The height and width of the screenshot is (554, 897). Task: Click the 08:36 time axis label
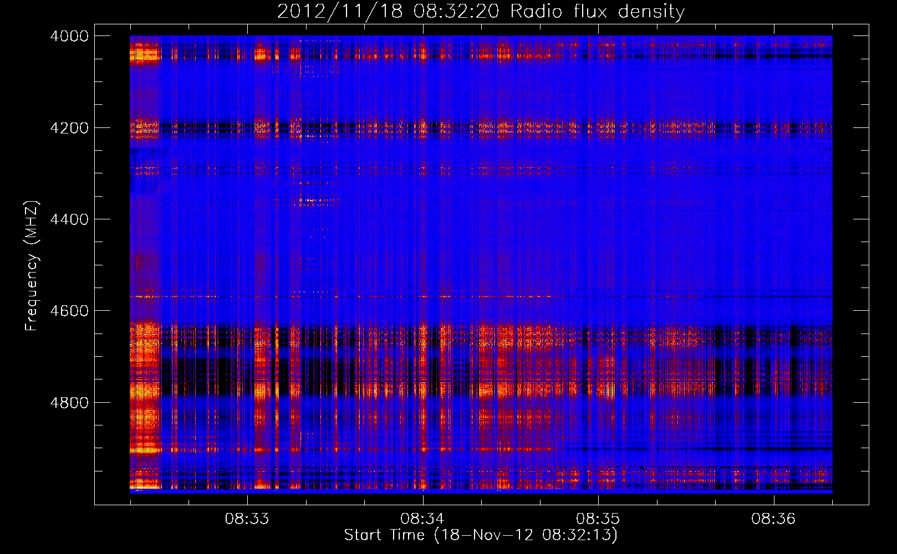coord(773,519)
